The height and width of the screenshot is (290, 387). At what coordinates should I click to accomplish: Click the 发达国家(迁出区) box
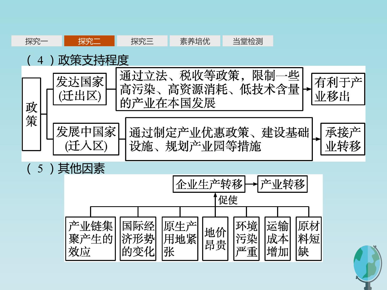[x=80, y=89]
